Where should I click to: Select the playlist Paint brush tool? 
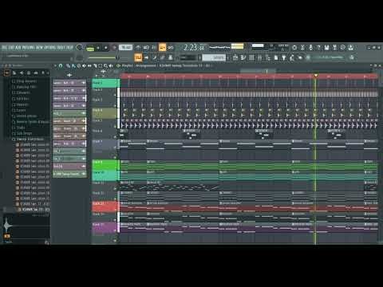[73, 65]
